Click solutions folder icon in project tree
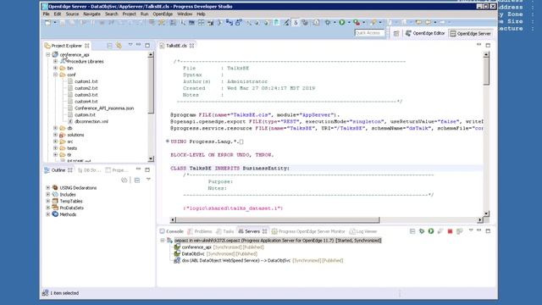 [x=63, y=135]
